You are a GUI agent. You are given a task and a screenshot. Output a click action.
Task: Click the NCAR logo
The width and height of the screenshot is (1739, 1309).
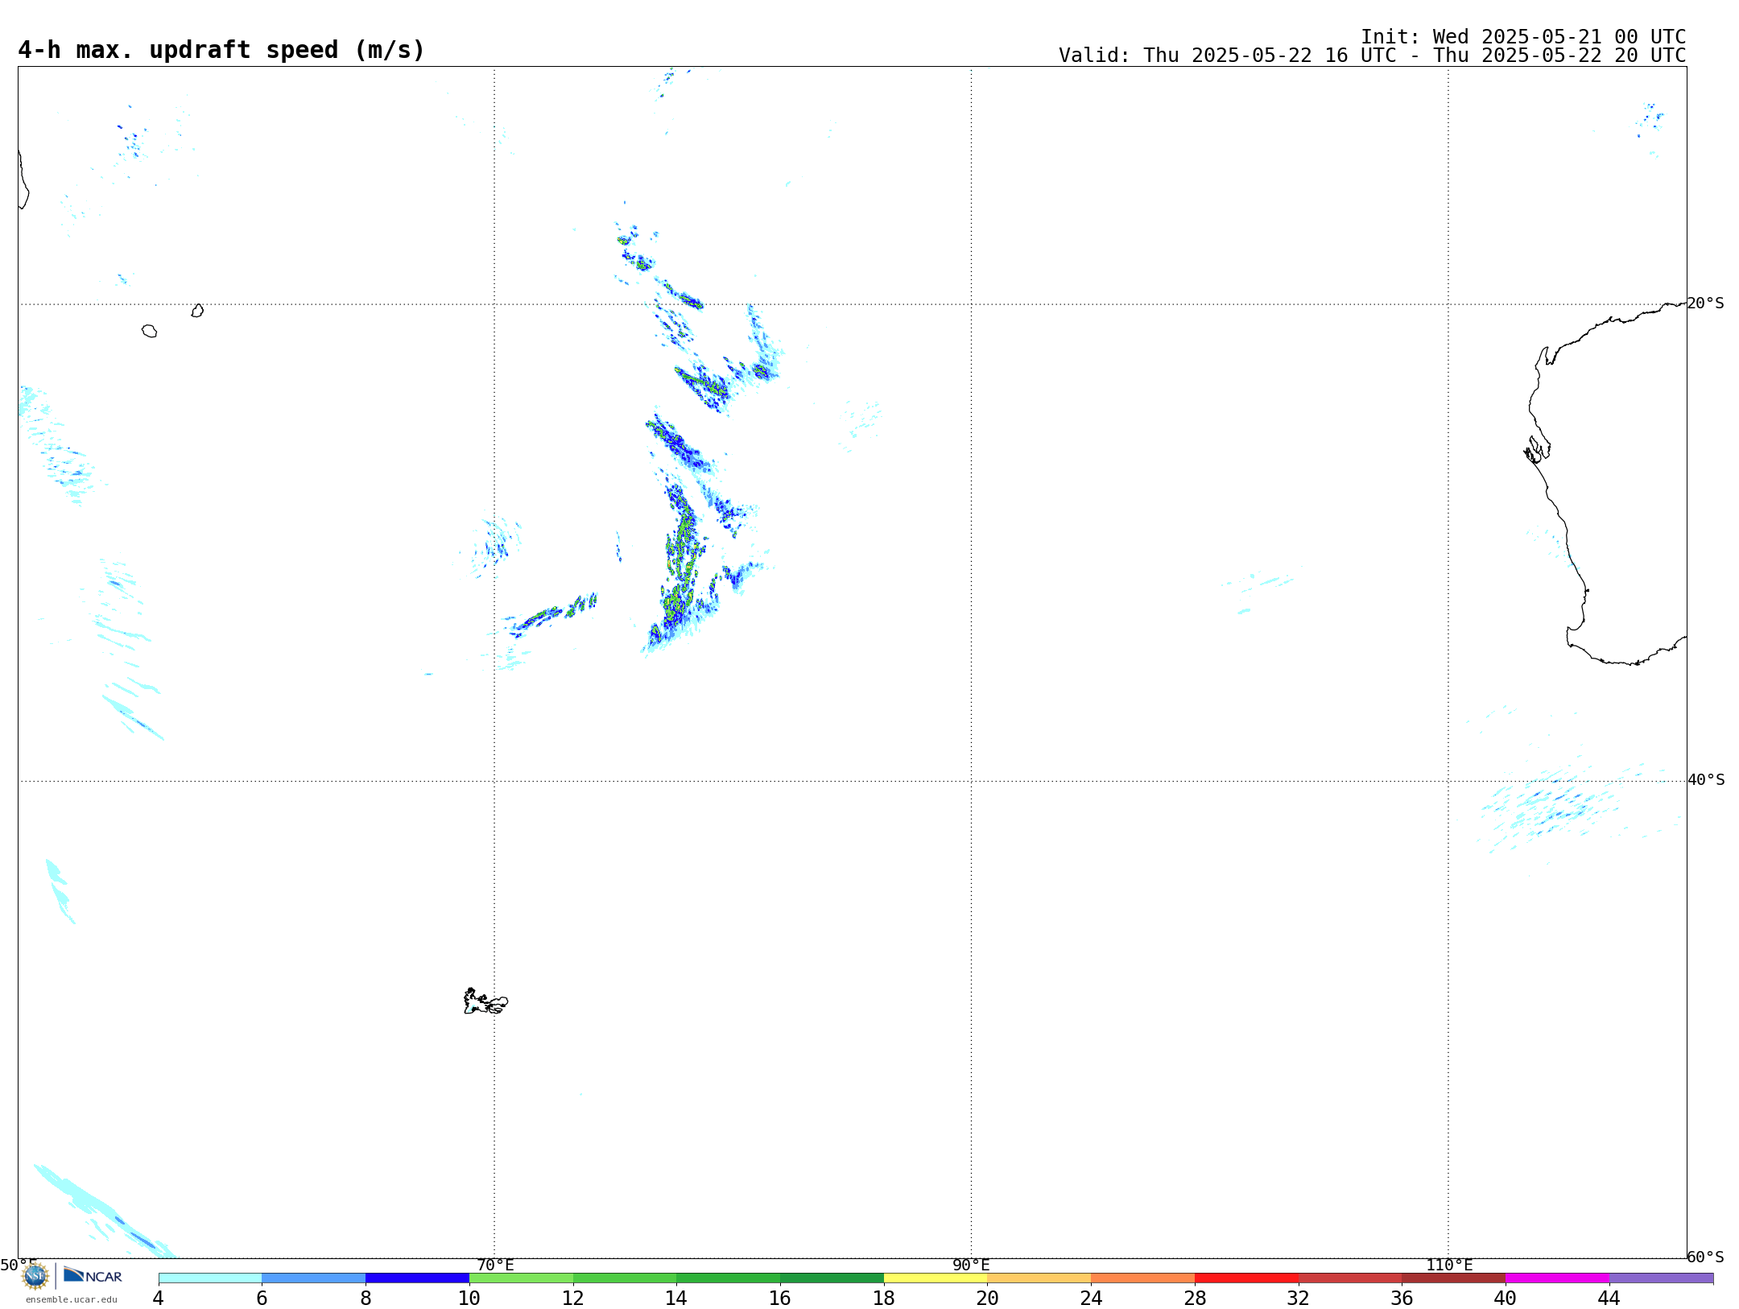(x=93, y=1275)
